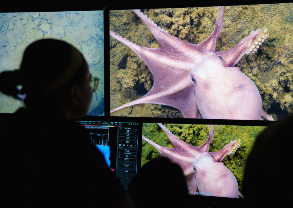The width and height of the screenshot is (293, 208).
Task: Select the large octopus video feed
Action: point(201,62)
